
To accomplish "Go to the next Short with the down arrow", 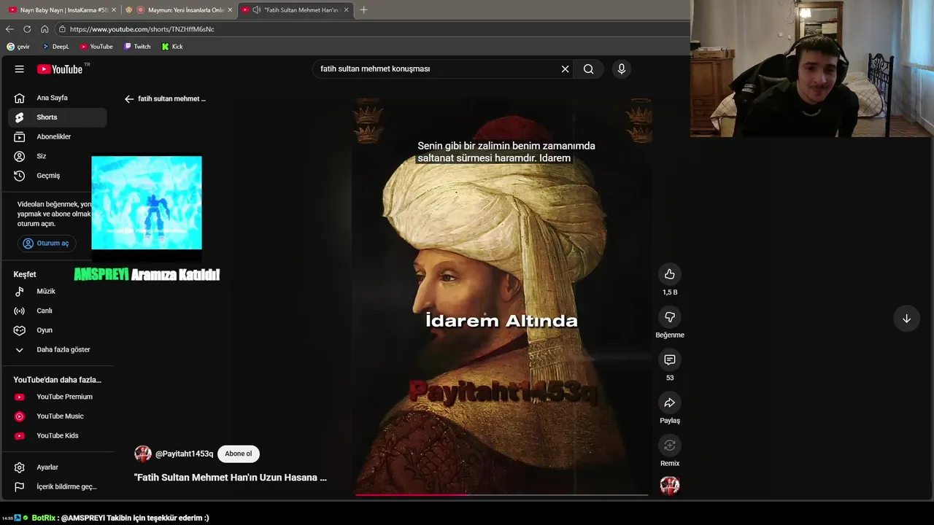I will click(x=906, y=319).
